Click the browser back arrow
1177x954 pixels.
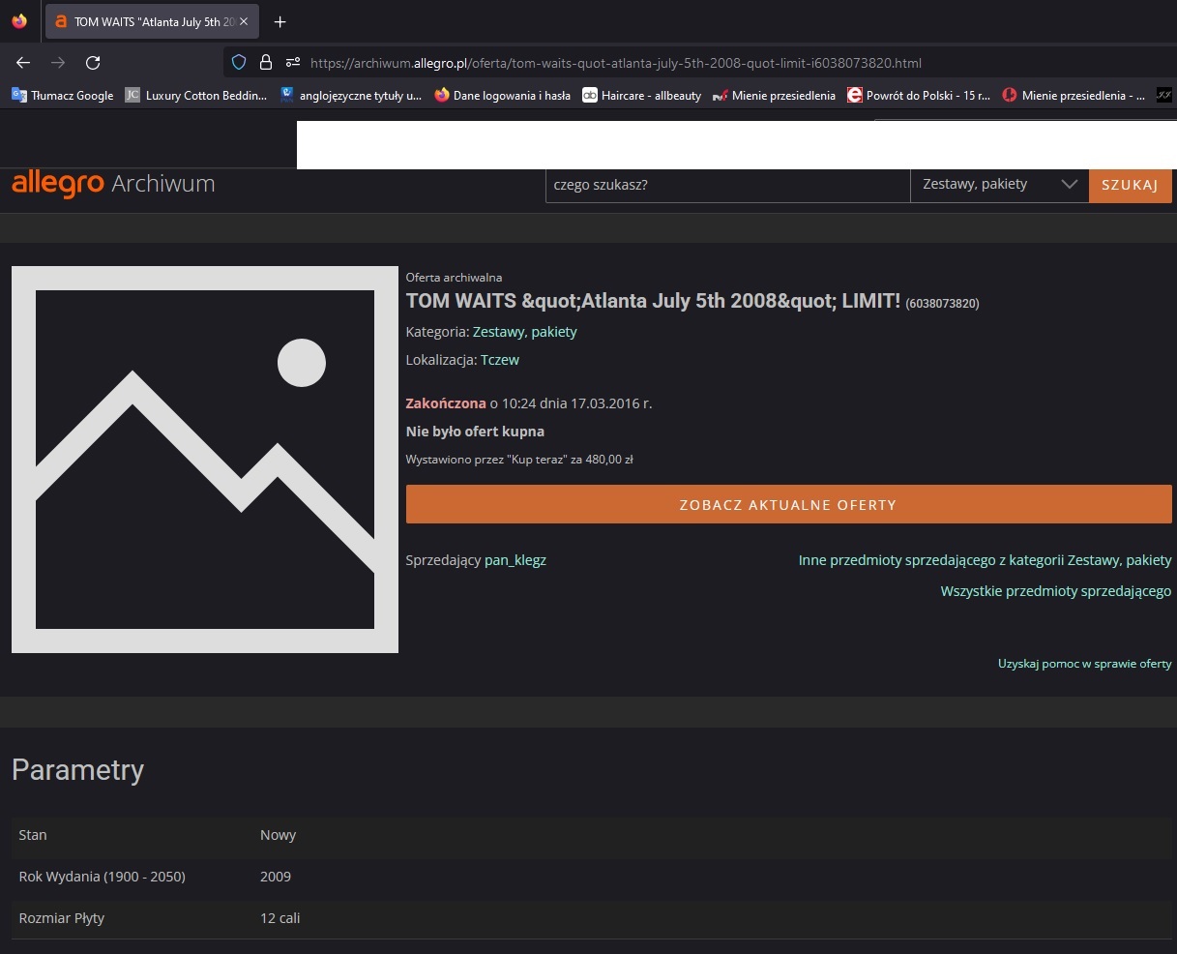pyautogui.click(x=23, y=63)
